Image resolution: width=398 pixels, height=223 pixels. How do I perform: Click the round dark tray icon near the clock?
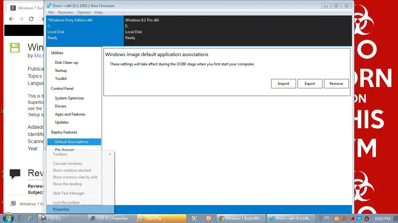(367, 218)
